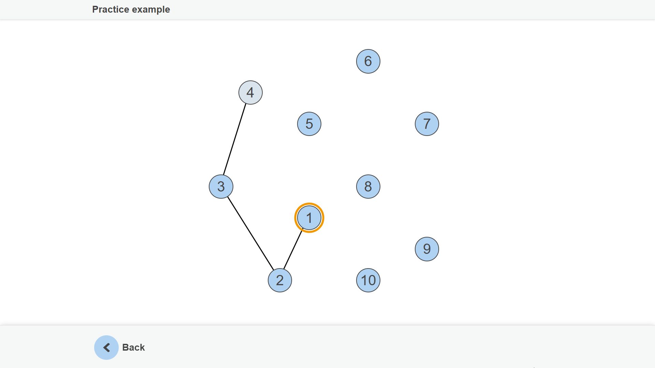Click the orange highlight ring around node 1

tap(309, 204)
